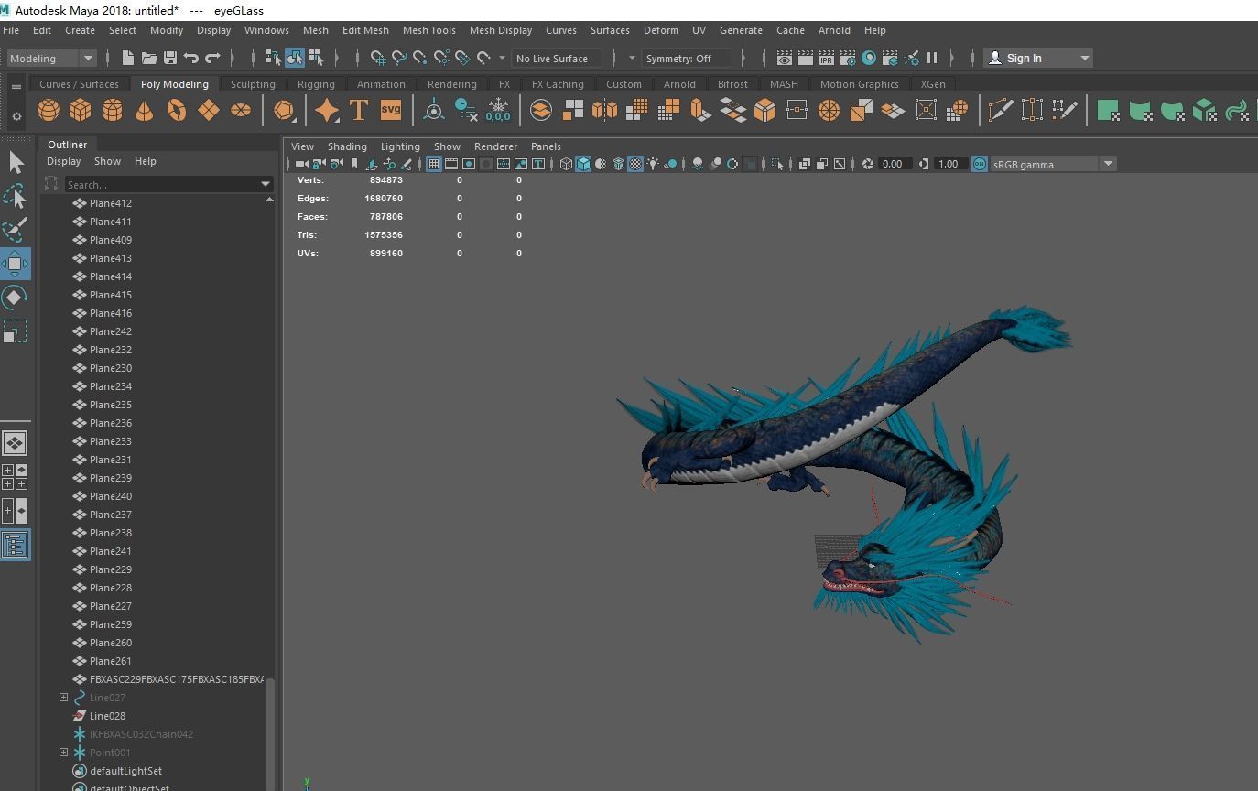This screenshot has height=791, width=1258.
Task: Open the Modeling menu set dropdown
Action: pyautogui.click(x=51, y=58)
